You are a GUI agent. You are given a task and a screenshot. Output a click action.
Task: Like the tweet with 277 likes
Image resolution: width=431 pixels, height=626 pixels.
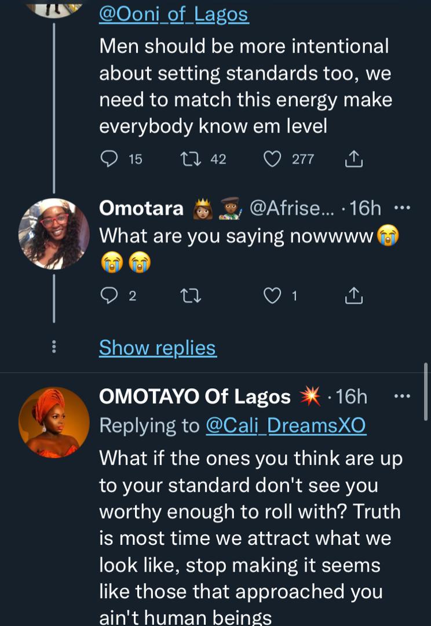point(272,159)
